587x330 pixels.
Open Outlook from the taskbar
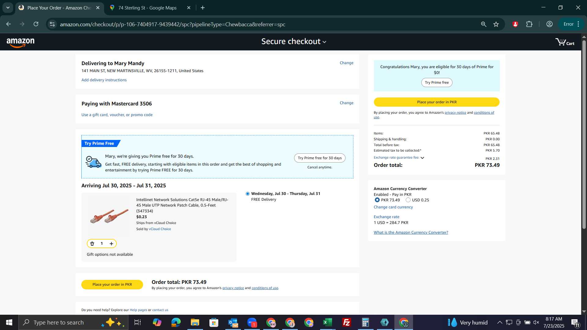233,322
